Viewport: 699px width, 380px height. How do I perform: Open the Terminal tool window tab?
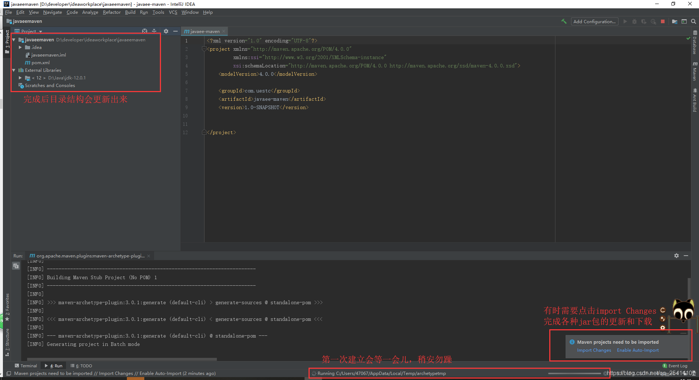[26, 366]
